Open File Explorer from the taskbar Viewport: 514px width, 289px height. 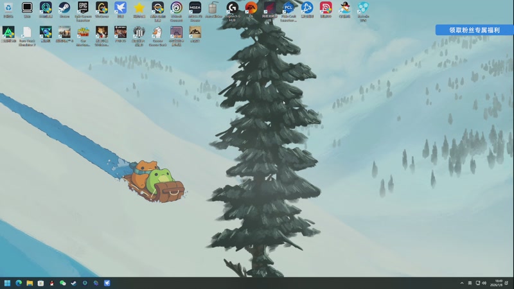[x=30, y=283]
